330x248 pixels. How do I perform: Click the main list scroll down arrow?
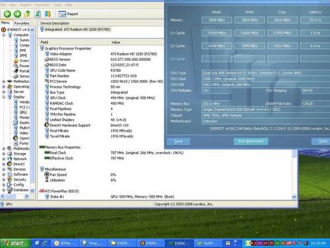(294, 197)
